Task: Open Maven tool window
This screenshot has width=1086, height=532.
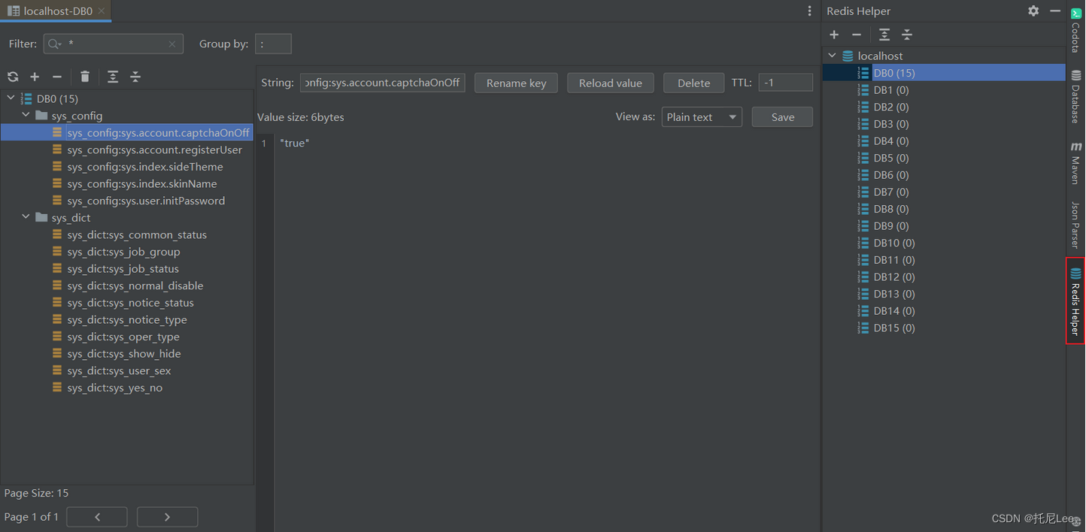Action: [x=1076, y=163]
